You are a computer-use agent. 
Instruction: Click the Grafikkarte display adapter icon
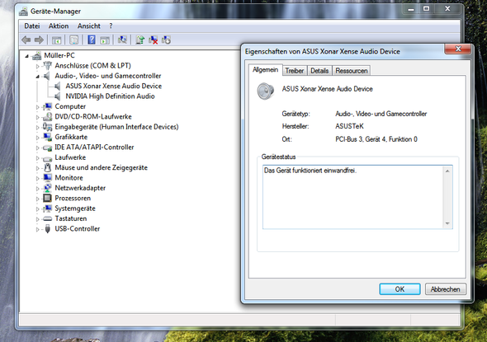coord(47,137)
